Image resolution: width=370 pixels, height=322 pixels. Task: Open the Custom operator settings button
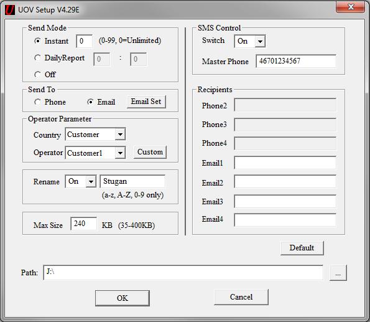tap(150, 152)
